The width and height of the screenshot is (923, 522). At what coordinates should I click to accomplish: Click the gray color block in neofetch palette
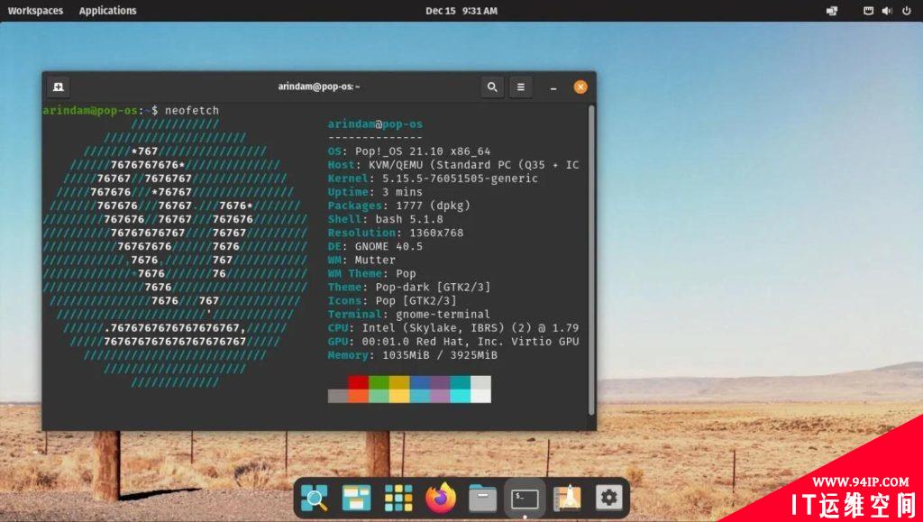point(338,396)
